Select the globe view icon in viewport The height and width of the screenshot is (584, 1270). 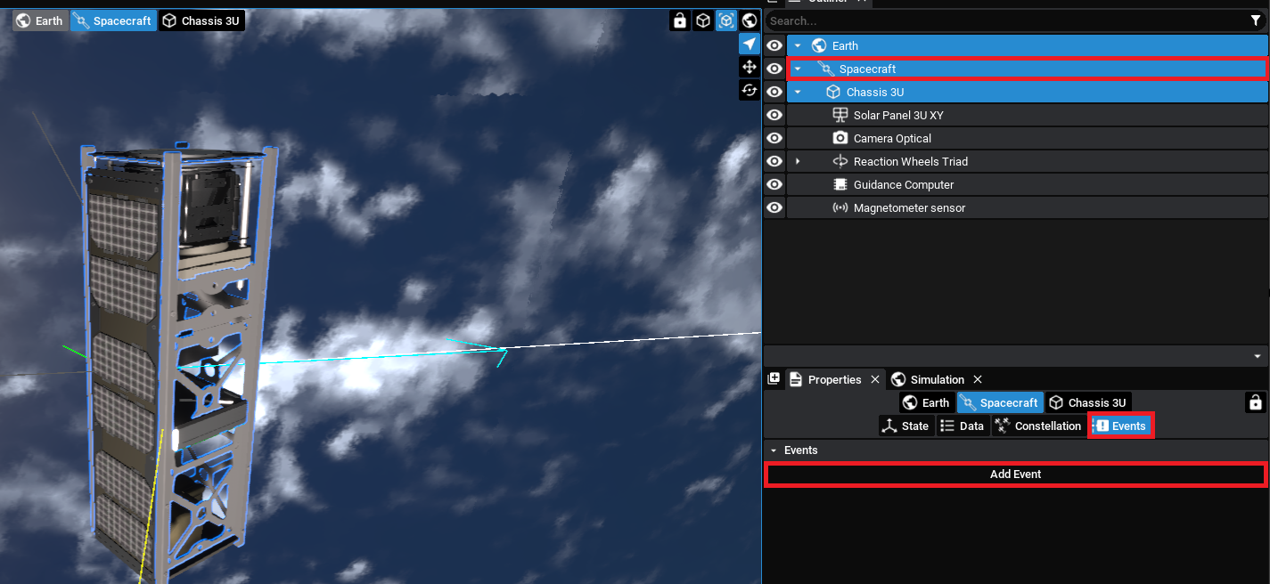click(x=750, y=20)
